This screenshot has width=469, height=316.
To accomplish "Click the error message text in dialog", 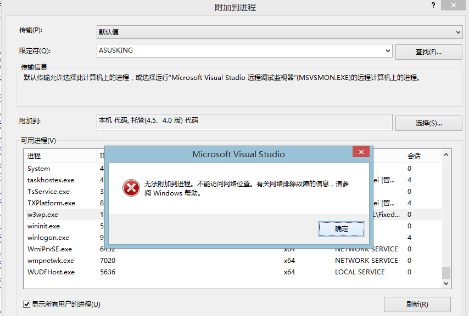I will point(247,188).
